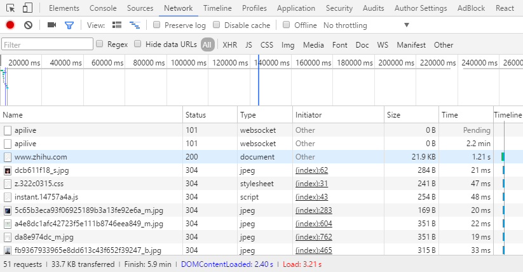Sort requests by the Status column header
The width and height of the screenshot is (523, 272).
click(x=196, y=115)
